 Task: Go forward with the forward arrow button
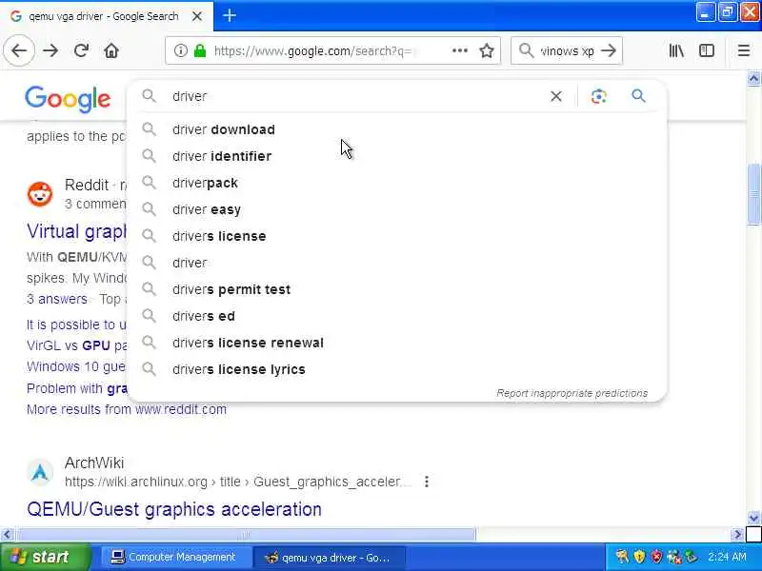[50, 50]
